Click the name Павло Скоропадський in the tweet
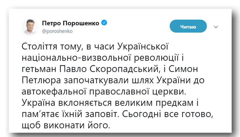Screen dimensions: 240x137 [x=109, y=69]
